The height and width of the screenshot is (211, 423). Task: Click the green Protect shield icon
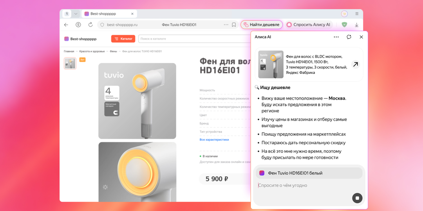point(344,25)
